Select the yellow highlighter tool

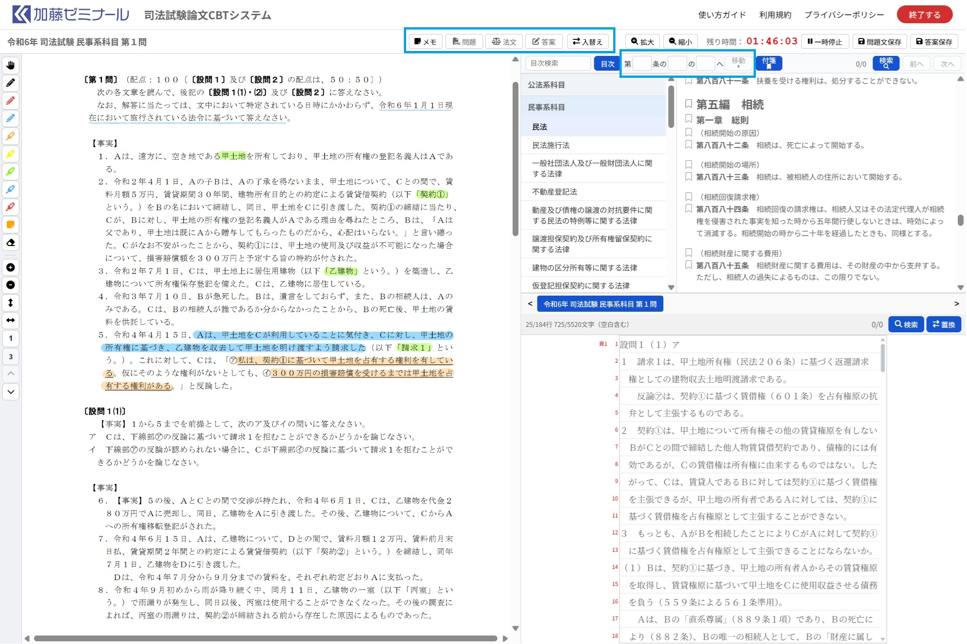pos(11,154)
